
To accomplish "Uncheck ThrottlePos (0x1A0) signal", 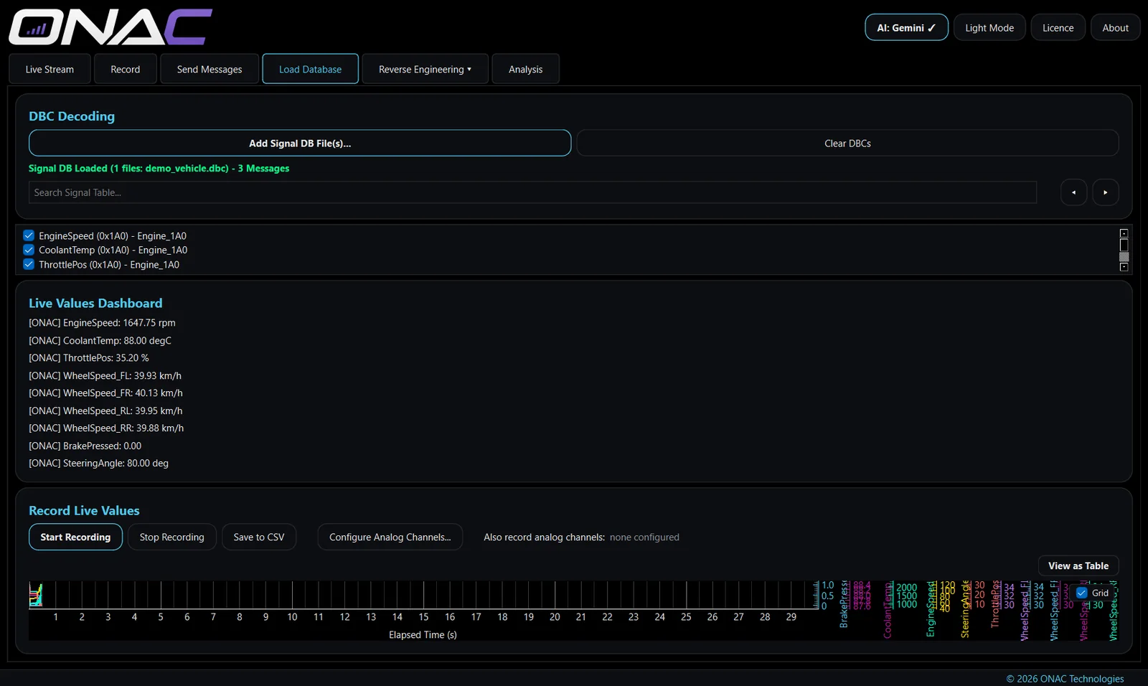I will 29,264.
